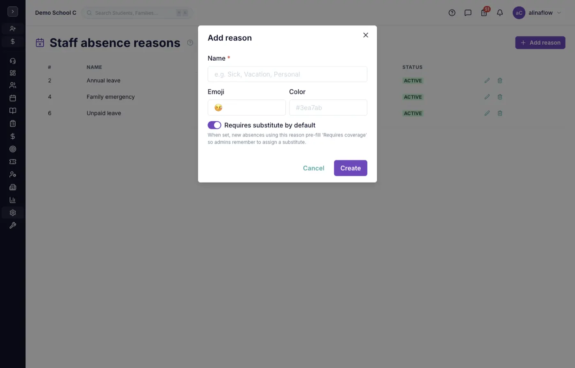The image size is (575, 368).
Task: Click the NAME column header
Action: [94, 67]
